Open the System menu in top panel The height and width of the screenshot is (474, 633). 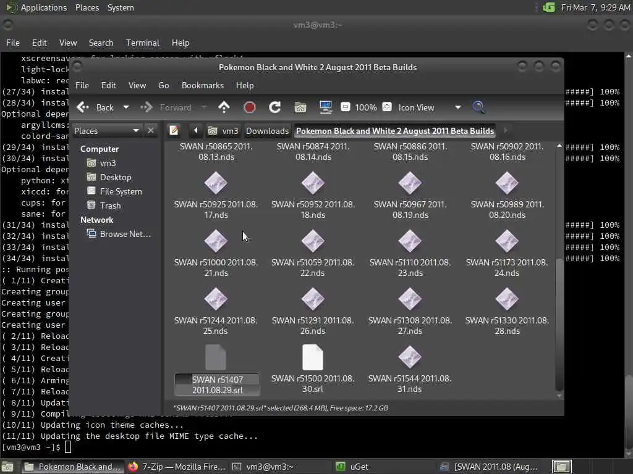(x=121, y=7)
